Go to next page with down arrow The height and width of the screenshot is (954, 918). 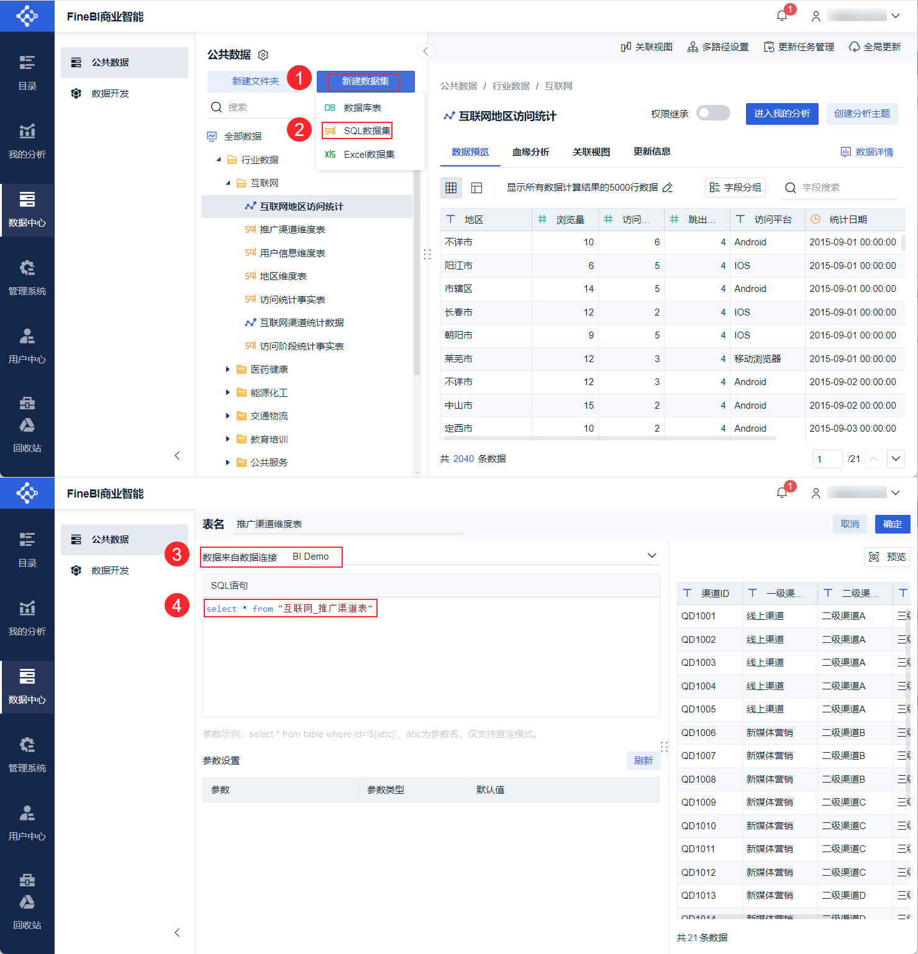click(896, 459)
